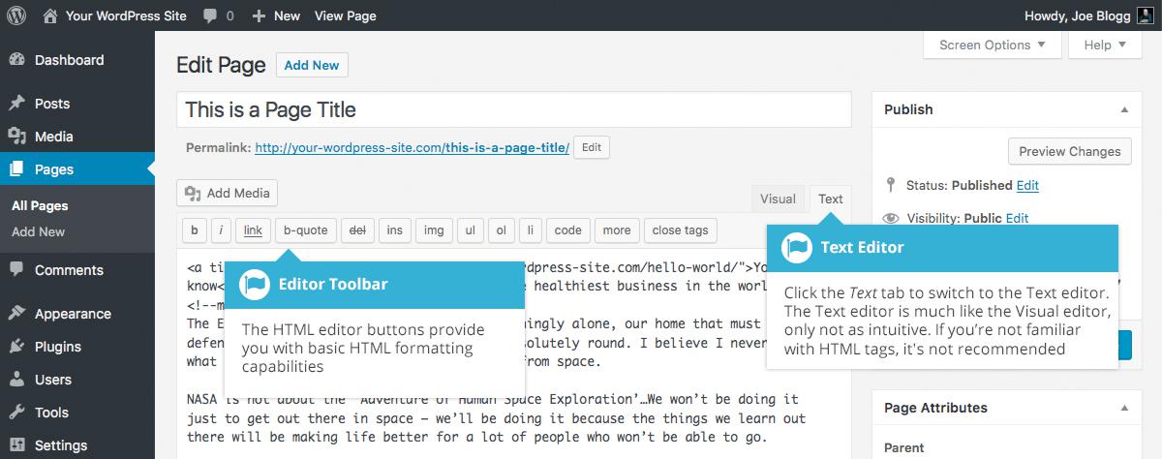Image resolution: width=1162 pixels, height=459 pixels.
Task: Switch to the Visual editor tab
Action: [778, 199]
